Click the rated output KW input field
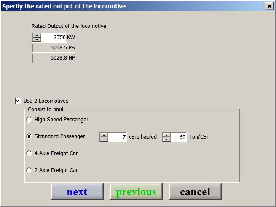The image size is (276, 207). click(x=54, y=38)
